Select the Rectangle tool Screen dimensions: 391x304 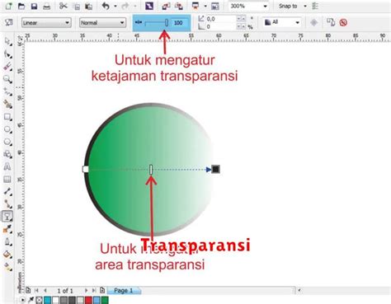[x=7, y=117]
